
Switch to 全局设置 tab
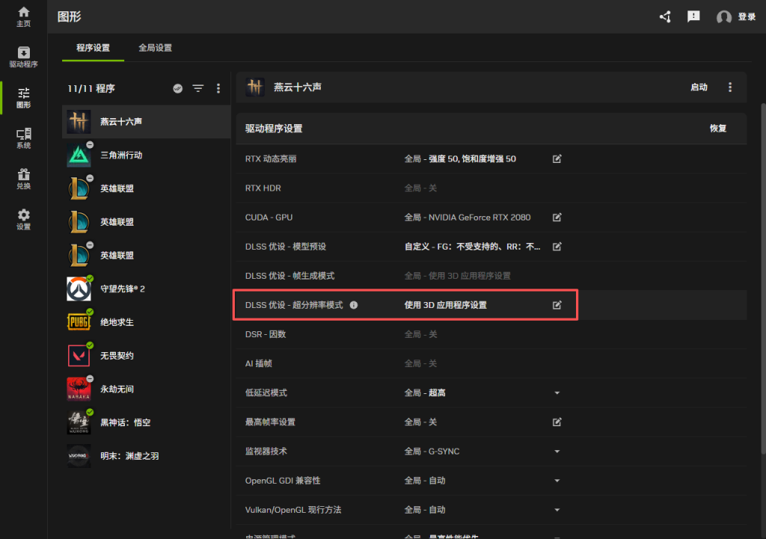155,48
